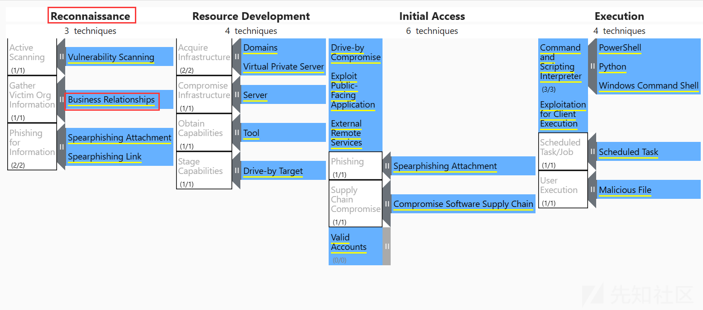This screenshot has width=703, height=310.
Task: Select the blue Drive-by Compromise cell
Action: coord(355,52)
